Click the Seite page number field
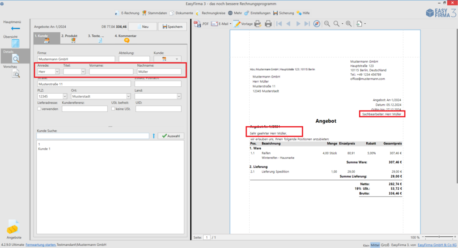Viewport: 458px width, 248px height. [x=207, y=237]
